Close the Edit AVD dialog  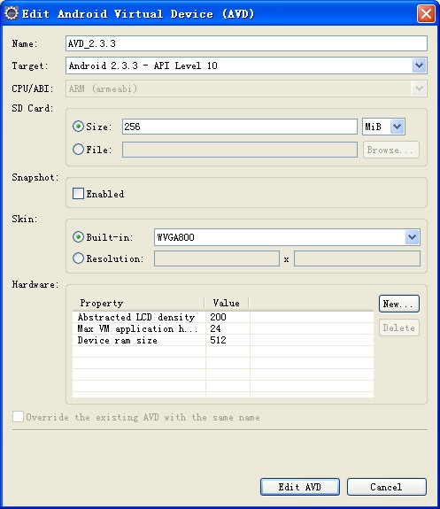click(426, 14)
